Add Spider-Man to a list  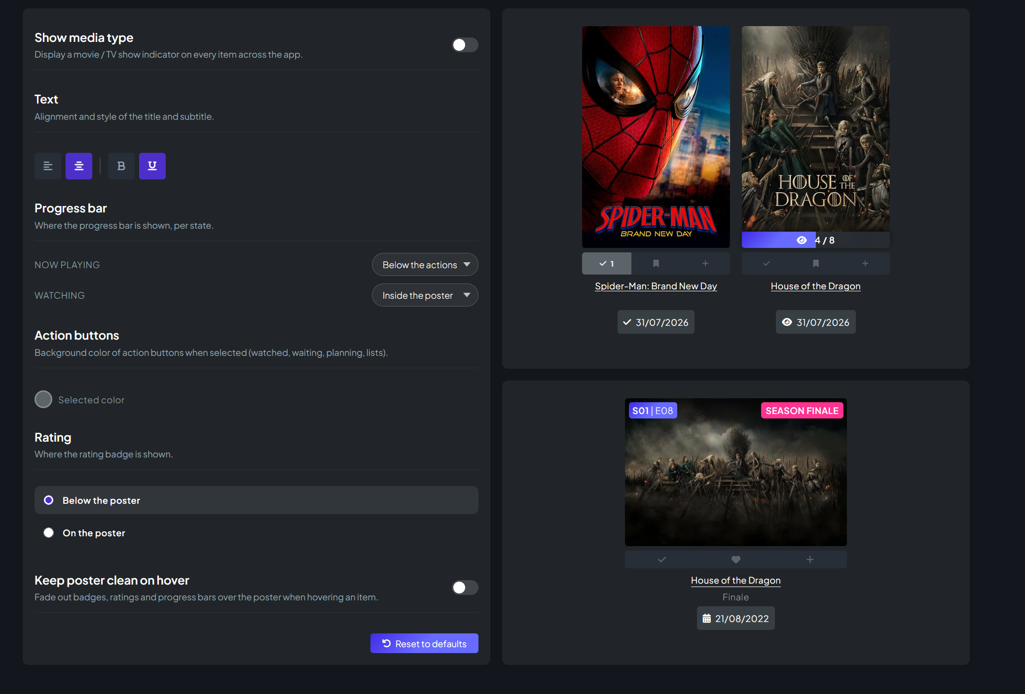pyautogui.click(x=705, y=264)
